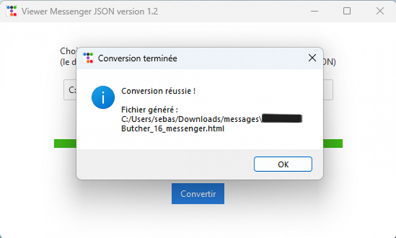Screen dimensions: 396x238
Task: Click the Butcher_16_messenger.html filename text
Action: 173,128
